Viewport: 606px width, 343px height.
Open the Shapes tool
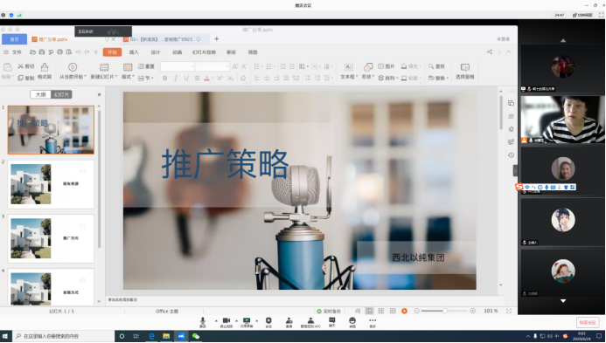pyautogui.click(x=367, y=67)
